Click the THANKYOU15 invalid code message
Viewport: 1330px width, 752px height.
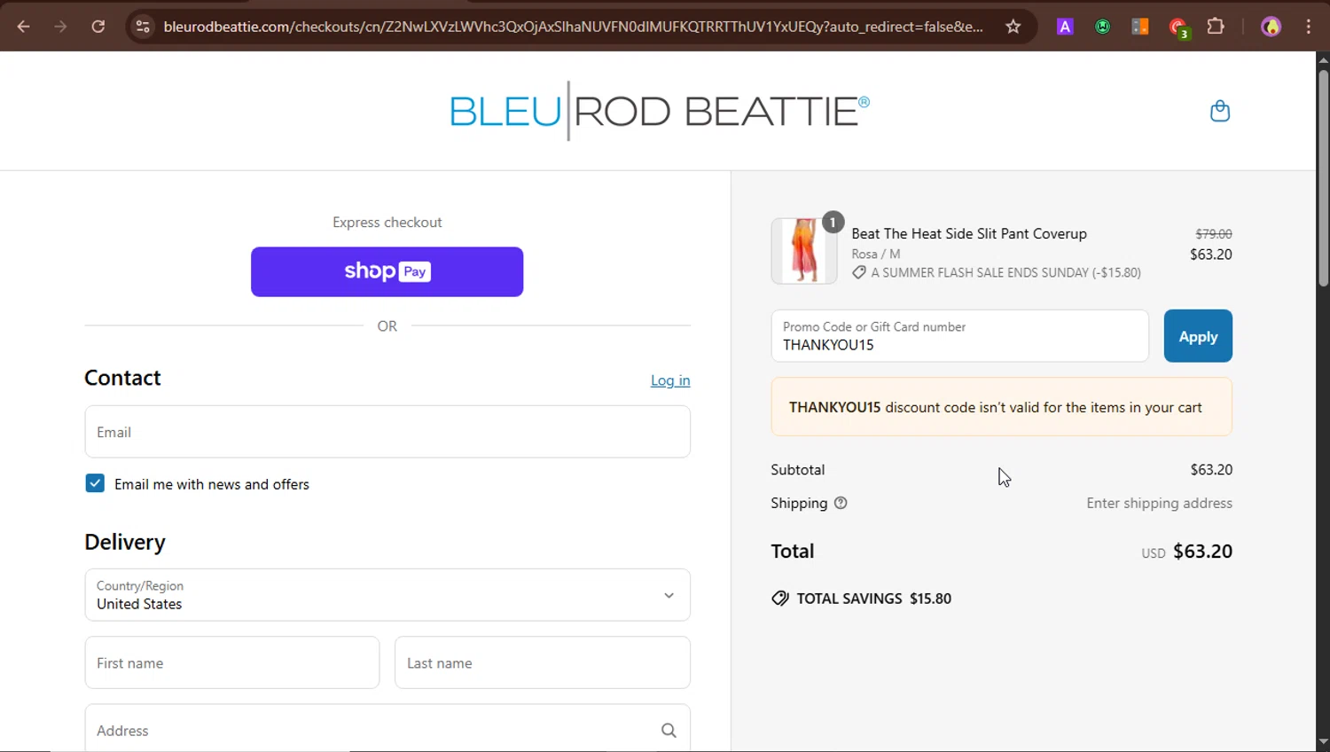1002,407
